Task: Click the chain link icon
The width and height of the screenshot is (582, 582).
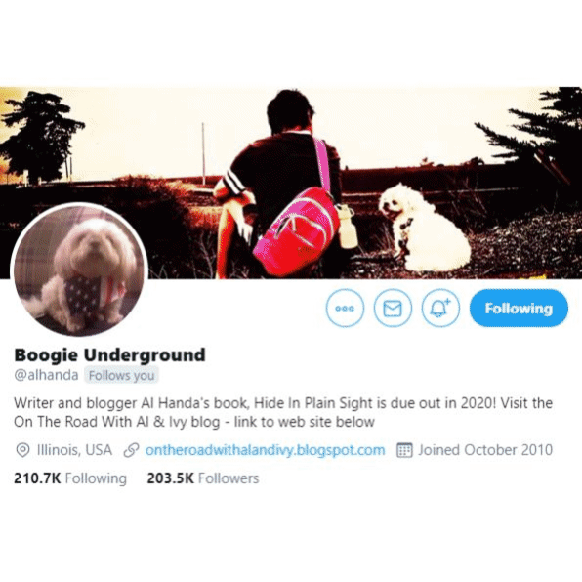Action: (x=131, y=450)
